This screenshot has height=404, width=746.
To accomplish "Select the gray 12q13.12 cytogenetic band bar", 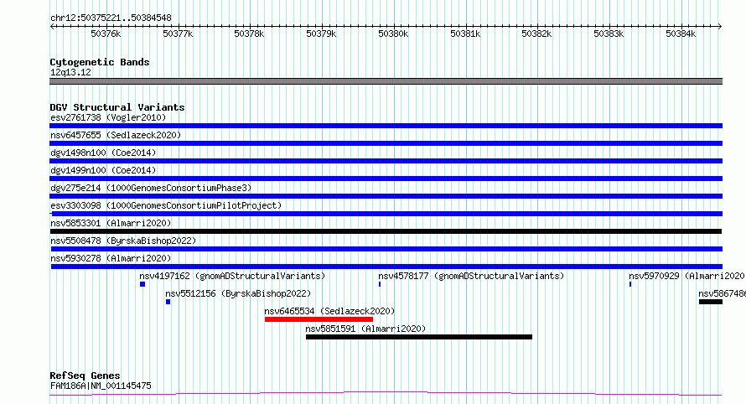I will click(x=386, y=81).
